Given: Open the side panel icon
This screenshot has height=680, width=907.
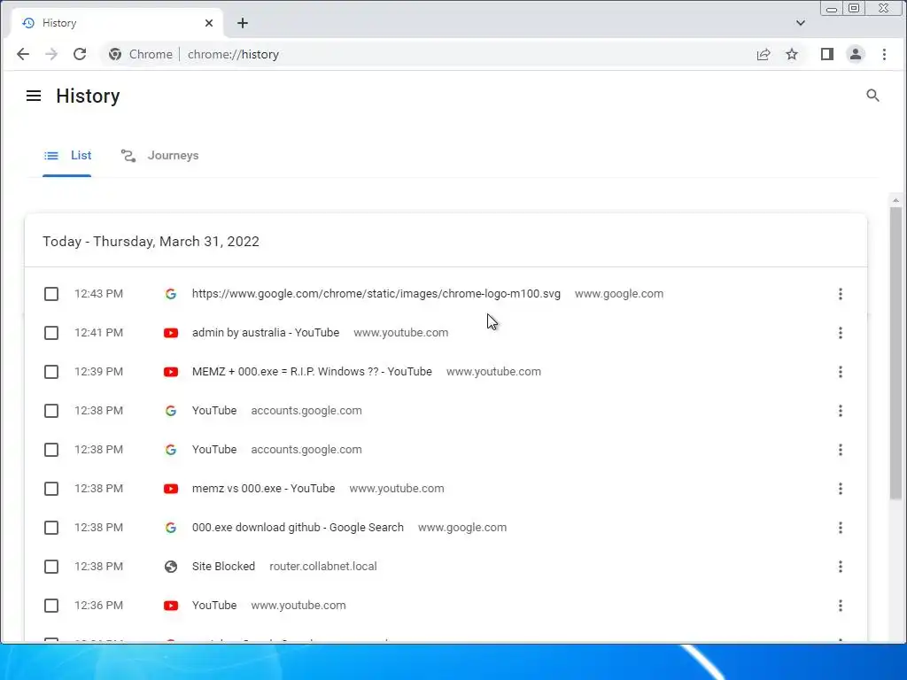Looking at the screenshot, I should [827, 54].
